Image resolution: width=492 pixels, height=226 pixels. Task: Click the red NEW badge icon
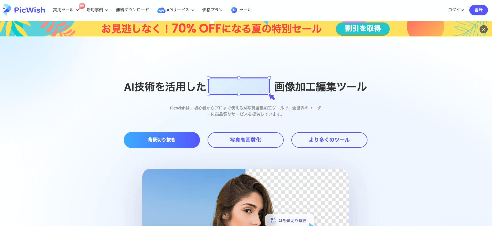pos(82,6)
